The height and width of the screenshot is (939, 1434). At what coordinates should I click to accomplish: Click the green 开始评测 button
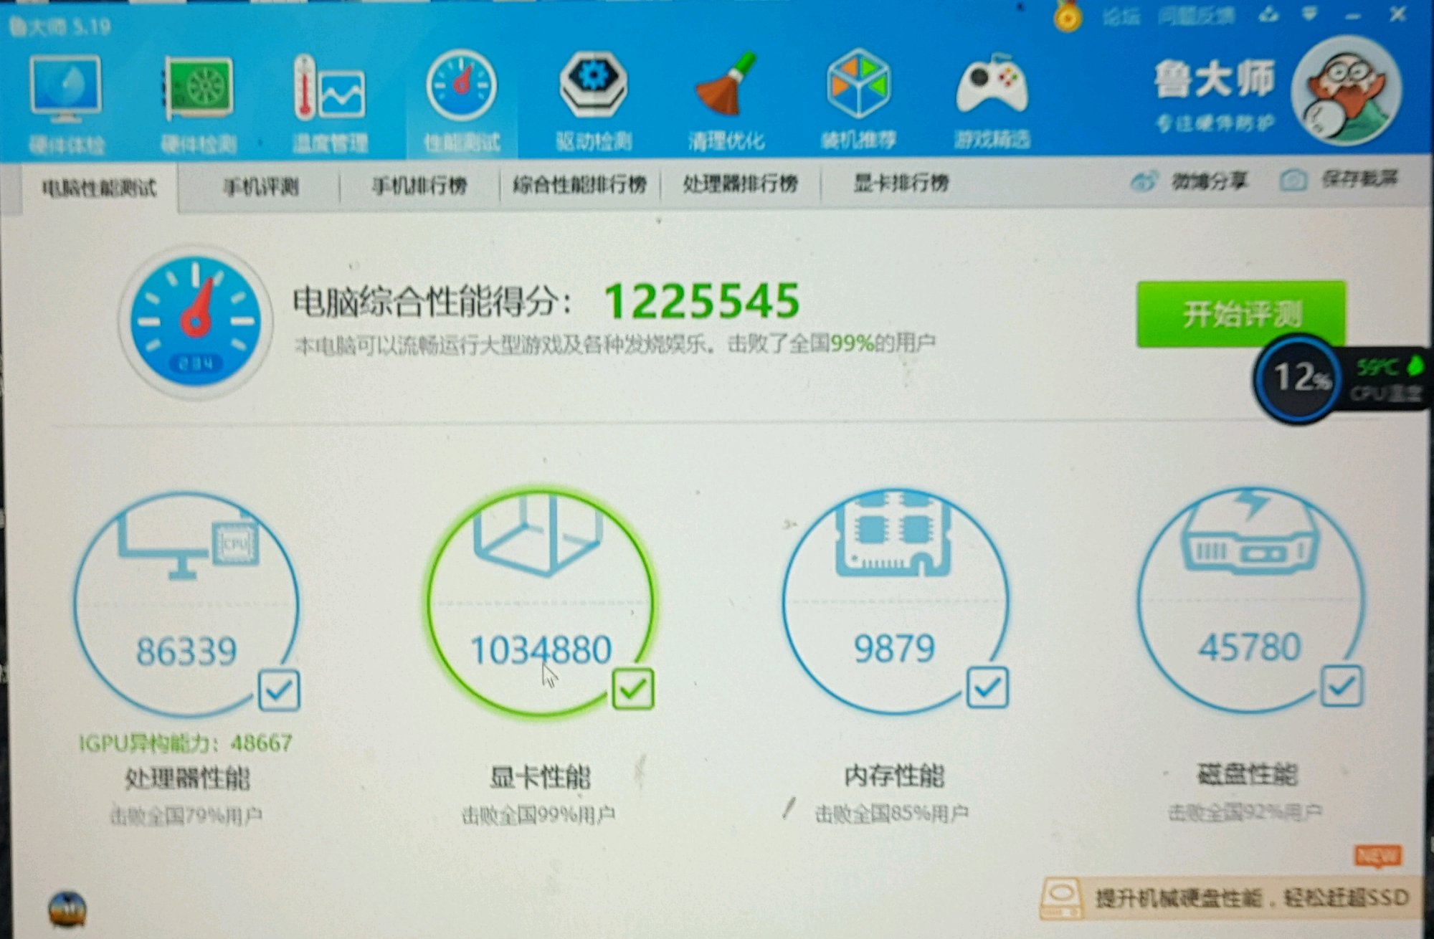pyautogui.click(x=1240, y=314)
